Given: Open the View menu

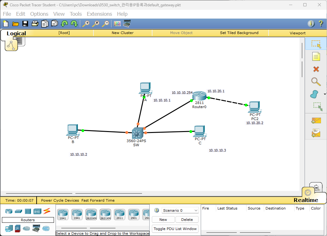Looking at the screenshot, I should 59,14.
